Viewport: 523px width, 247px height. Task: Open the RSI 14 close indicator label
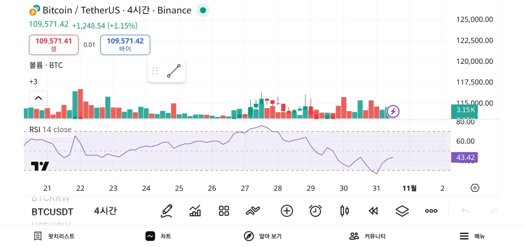point(50,130)
